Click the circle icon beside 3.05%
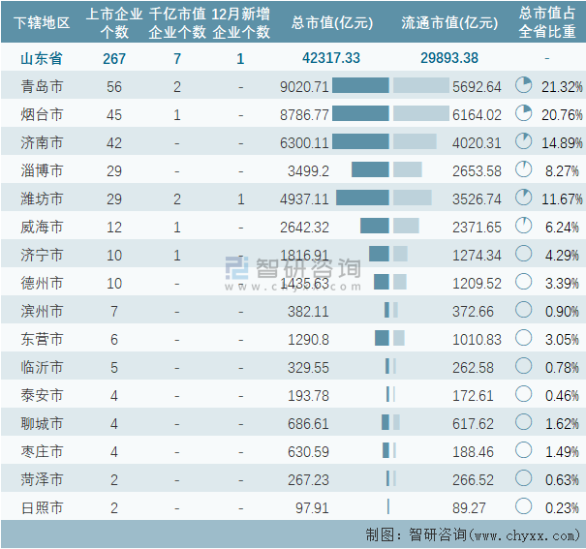Screen dimensions: 586x549 524,339
